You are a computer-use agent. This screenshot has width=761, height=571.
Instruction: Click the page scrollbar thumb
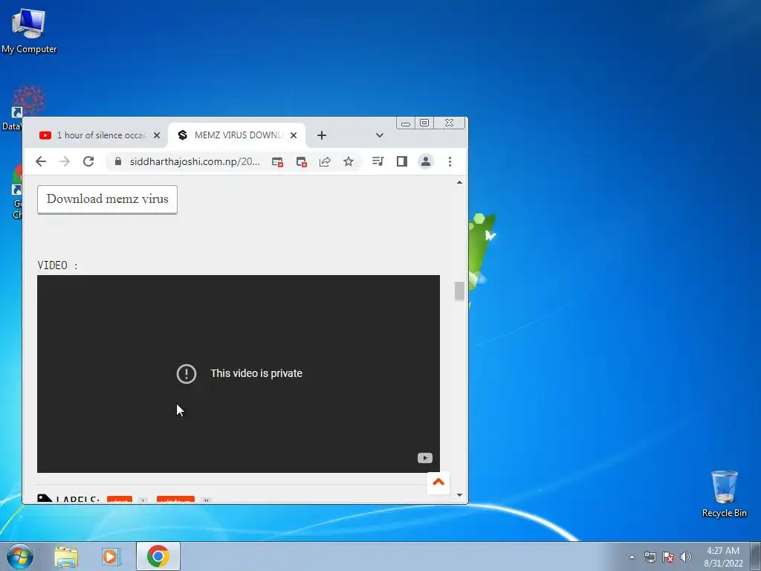click(x=459, y=291)
